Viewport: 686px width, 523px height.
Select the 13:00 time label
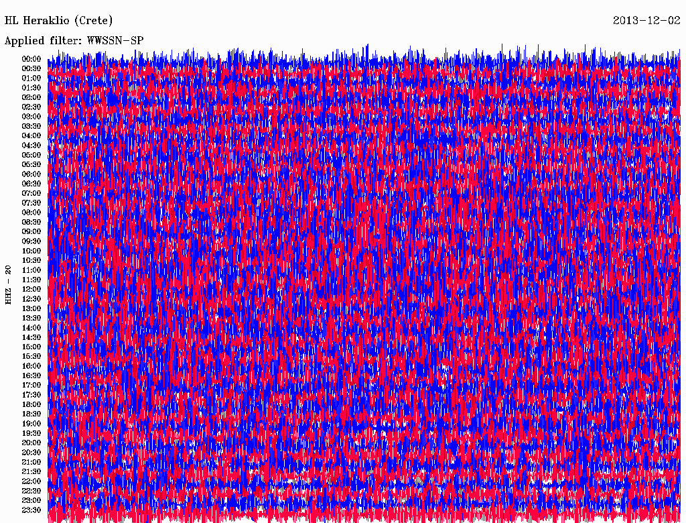[x=31, y=309]
